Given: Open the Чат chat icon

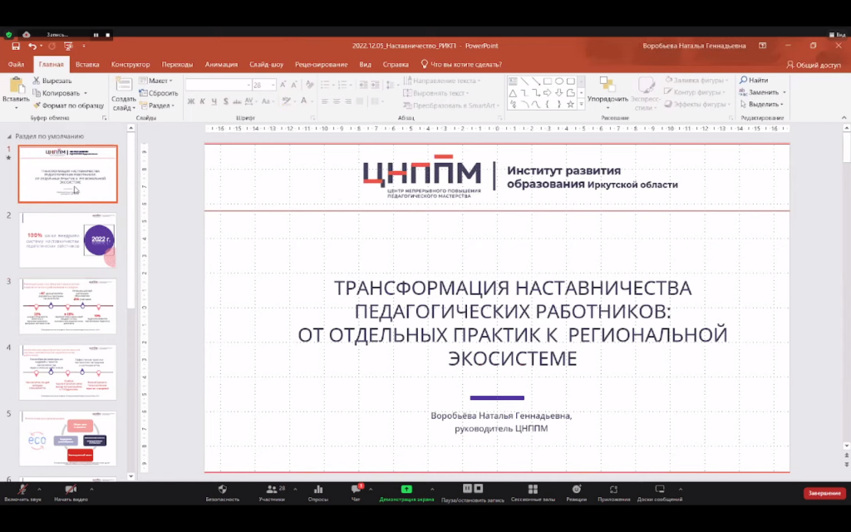Looking at the screenshot, I should pyautogui.click(x=356, y=490).
